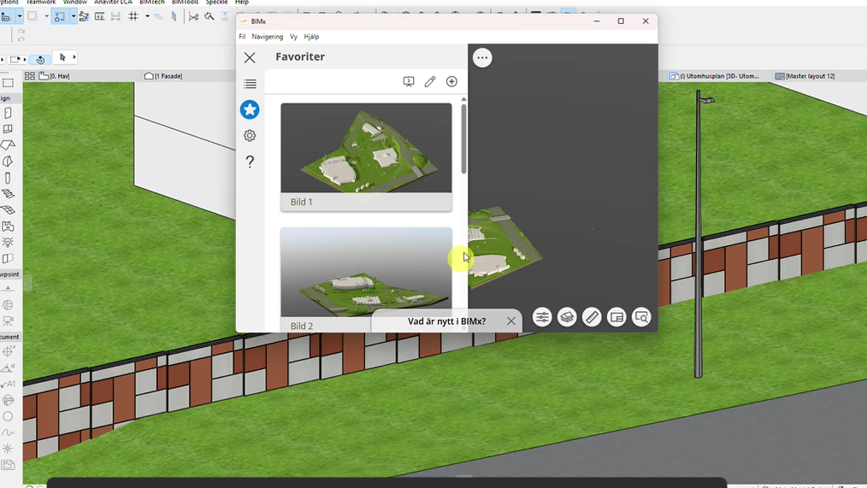867x488 pixels.
Task: Click the search magnifier in viewer toolbar
Action: coord(641,317)
